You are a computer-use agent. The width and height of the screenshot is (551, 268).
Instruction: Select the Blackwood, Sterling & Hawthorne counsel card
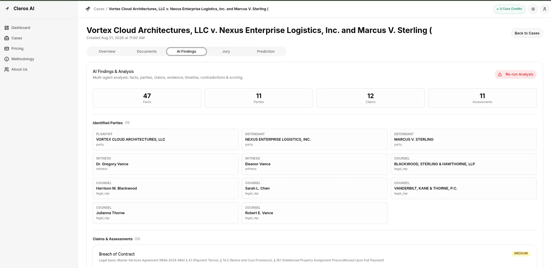464,164
